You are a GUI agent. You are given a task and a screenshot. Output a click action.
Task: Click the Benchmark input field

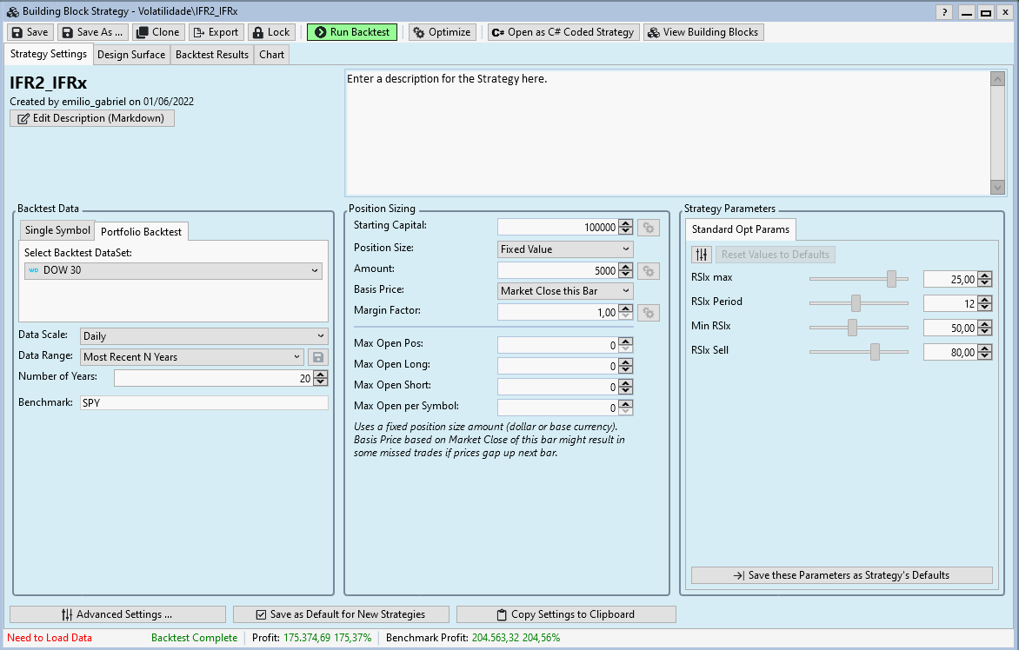pyautogui.click(x=203, y=403)
